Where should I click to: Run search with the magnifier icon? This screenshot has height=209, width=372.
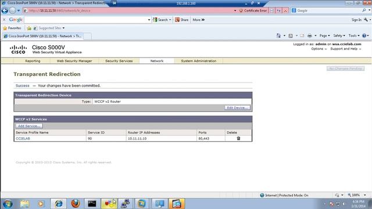[x=364, y=10]
